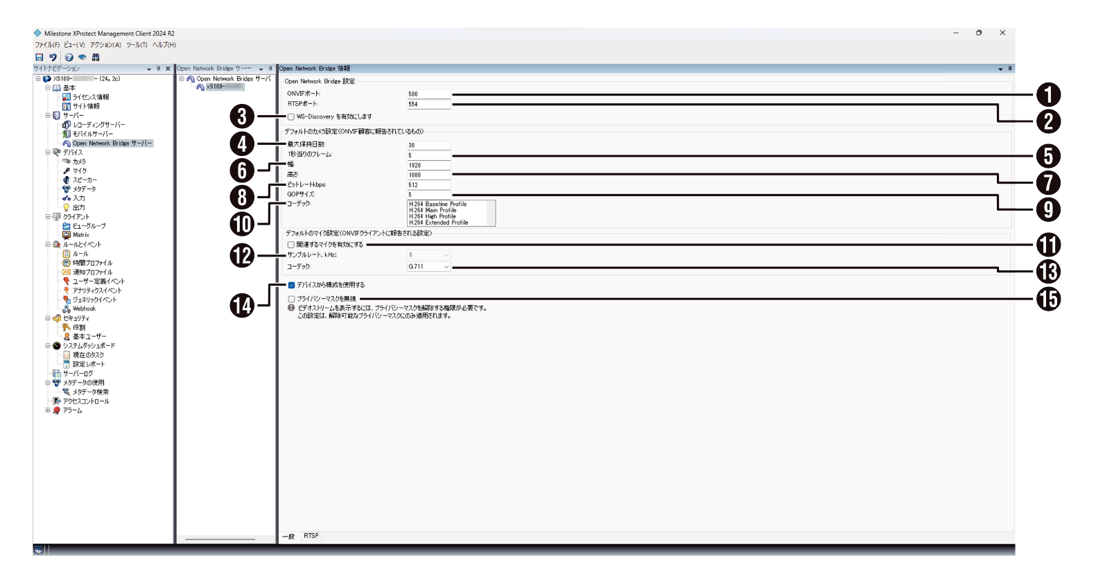Click the Matrix icon in the tree
Viewport: 1105px width, 583px height.
coord(67,235)
